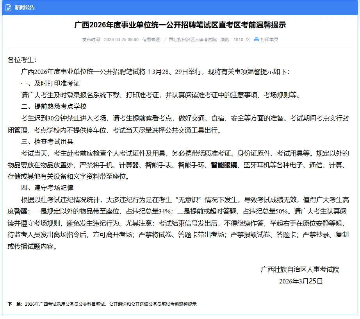The image size is (360, 319).
Task: Click line starting 请广大考生及时登录报名系统
Action: tap(161, 95)
